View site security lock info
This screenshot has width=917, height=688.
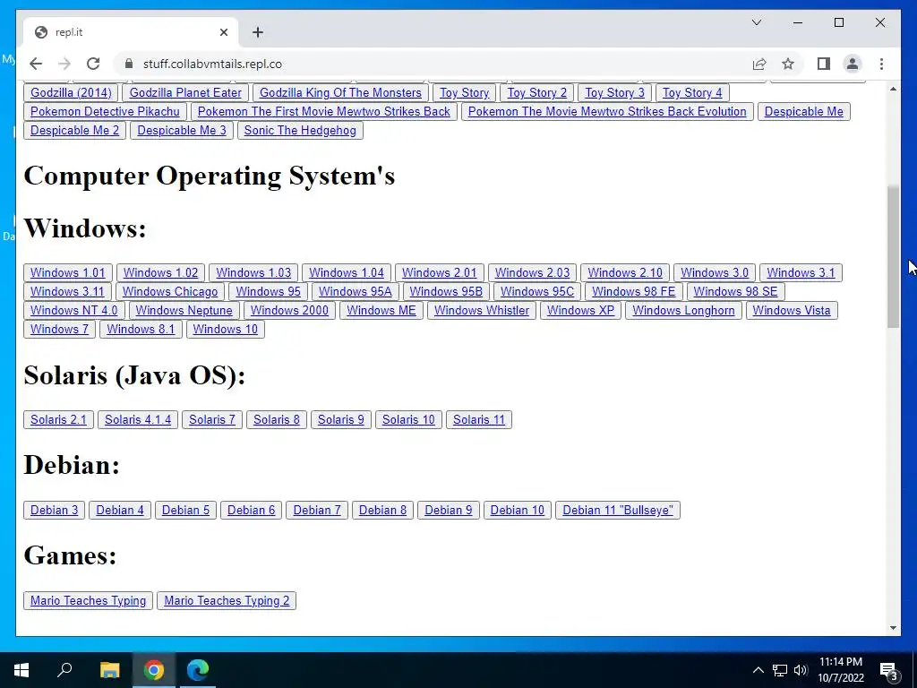click(x=129, y=64)
